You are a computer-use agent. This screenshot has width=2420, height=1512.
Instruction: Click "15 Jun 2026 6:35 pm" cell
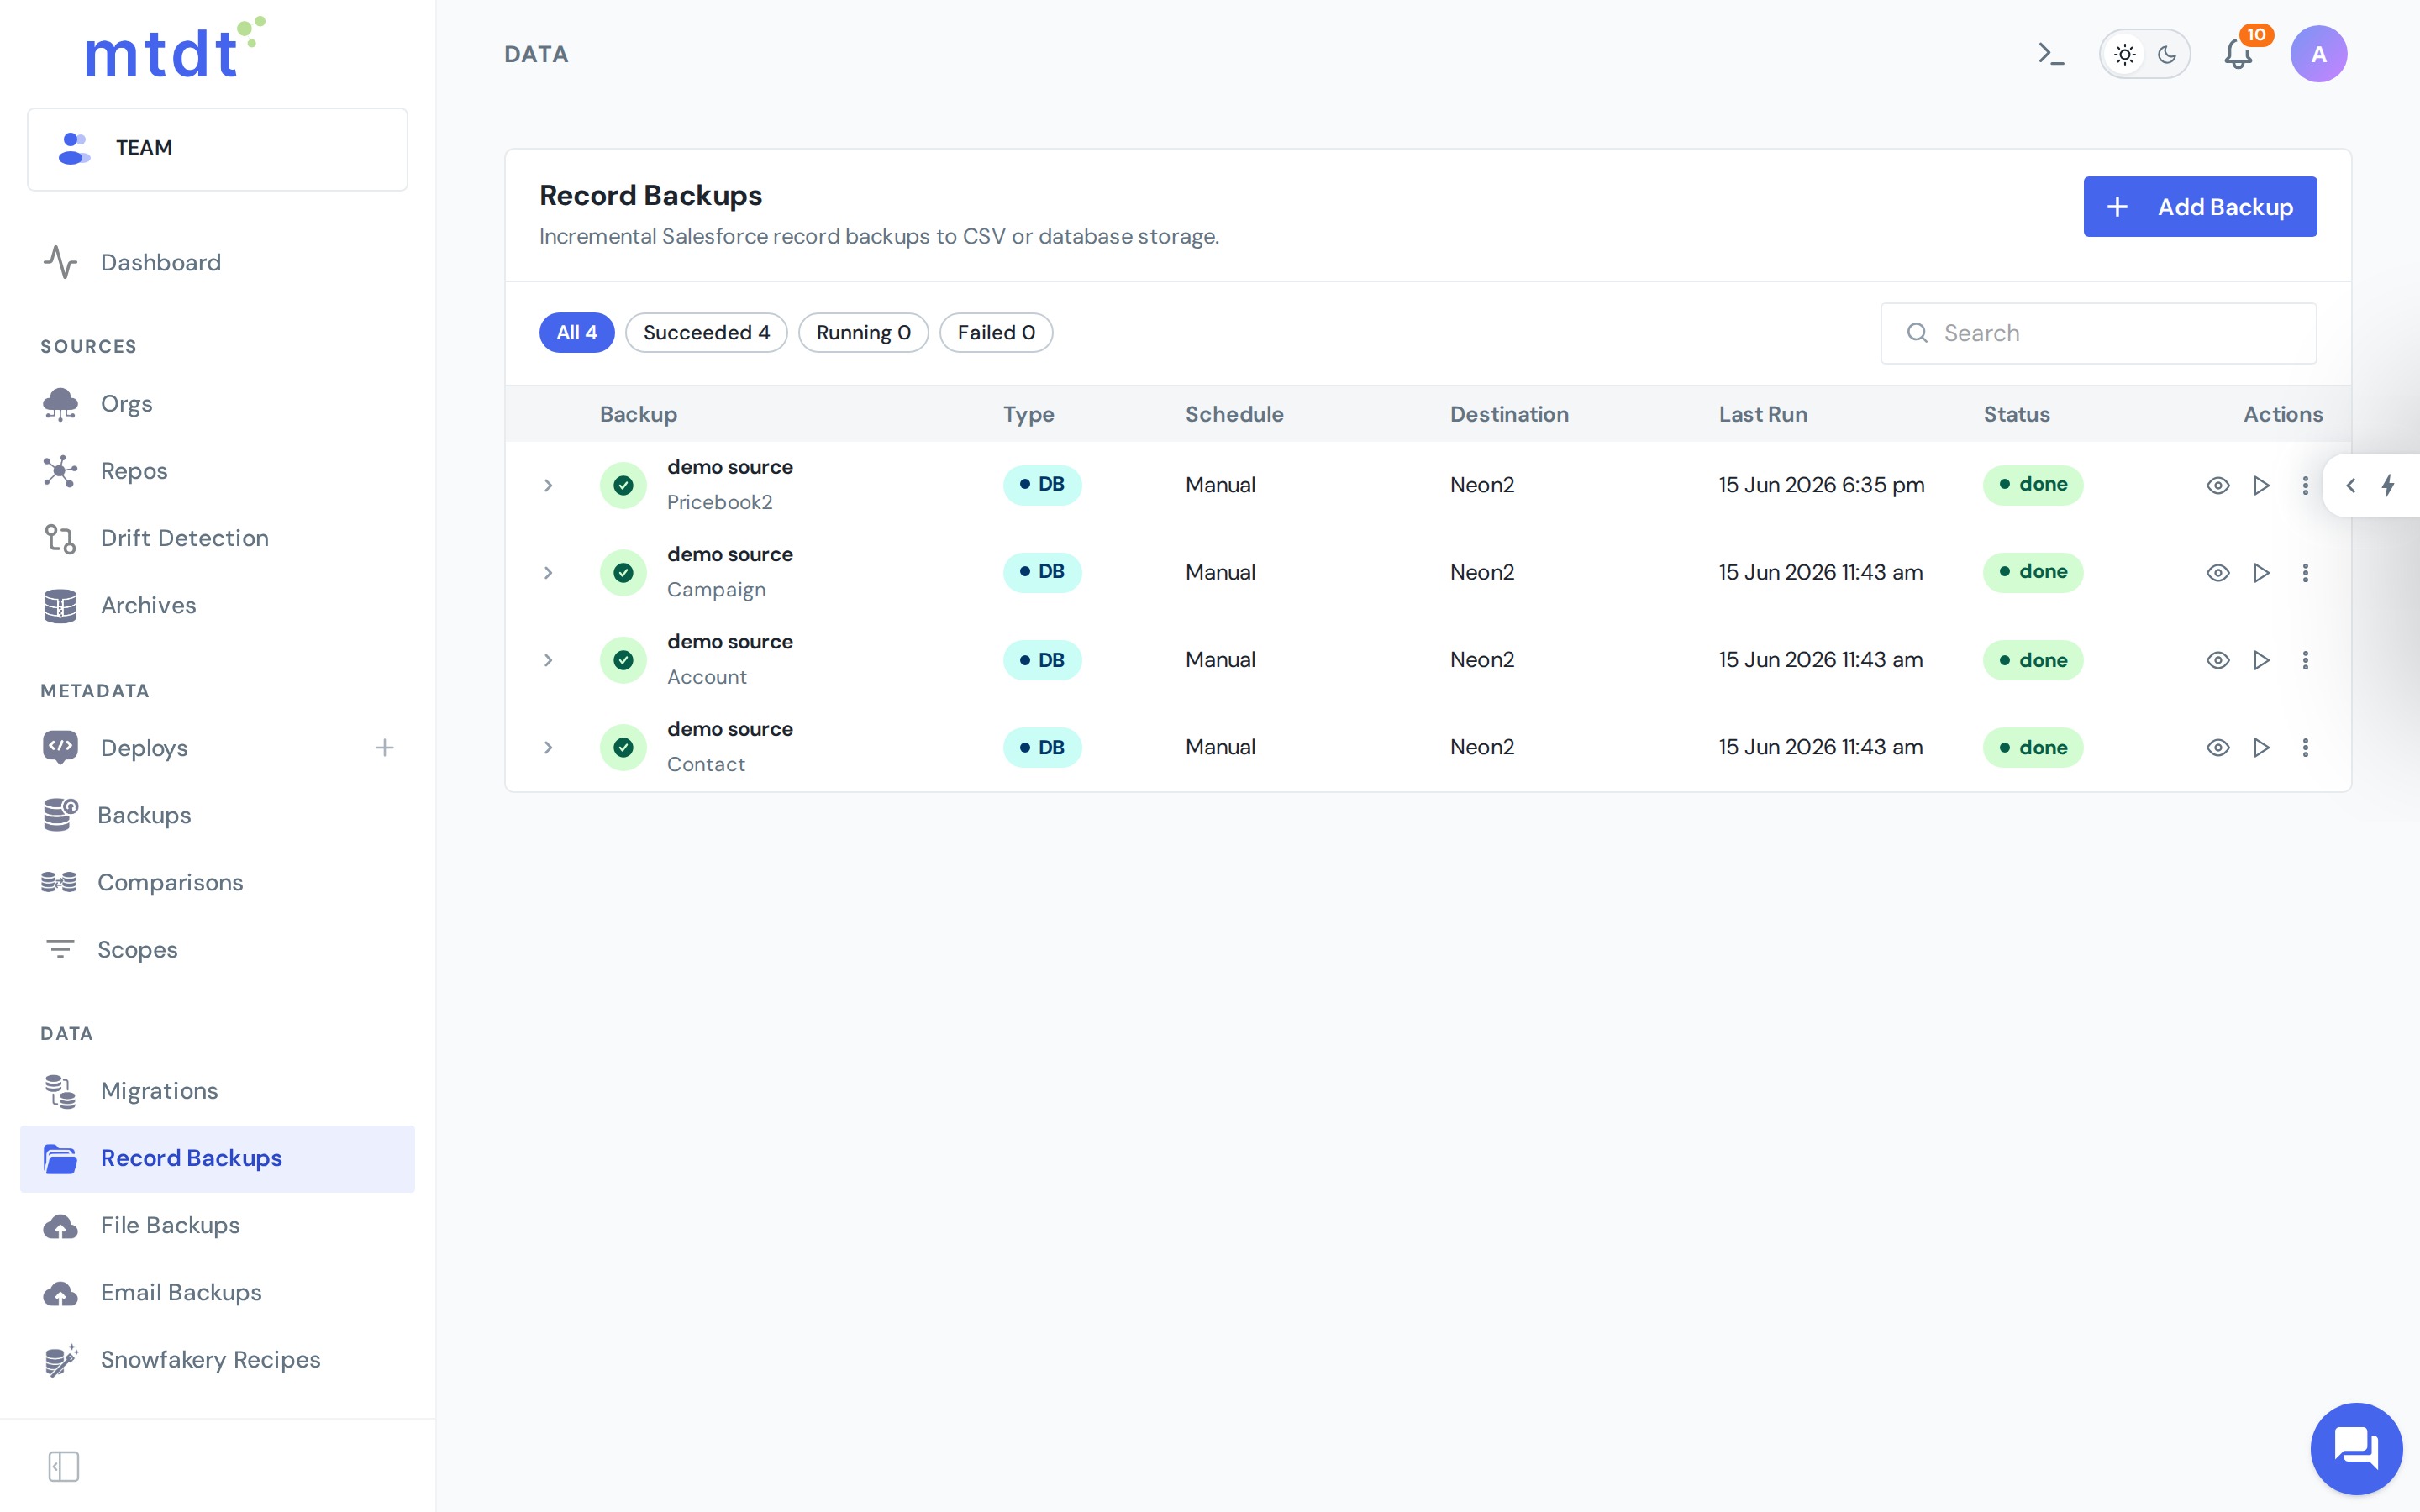1821,485
